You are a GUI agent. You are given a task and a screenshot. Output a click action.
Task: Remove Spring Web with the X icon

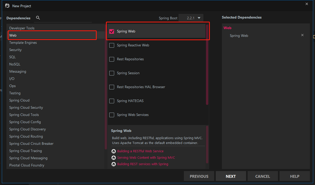[x=302, y=35]
